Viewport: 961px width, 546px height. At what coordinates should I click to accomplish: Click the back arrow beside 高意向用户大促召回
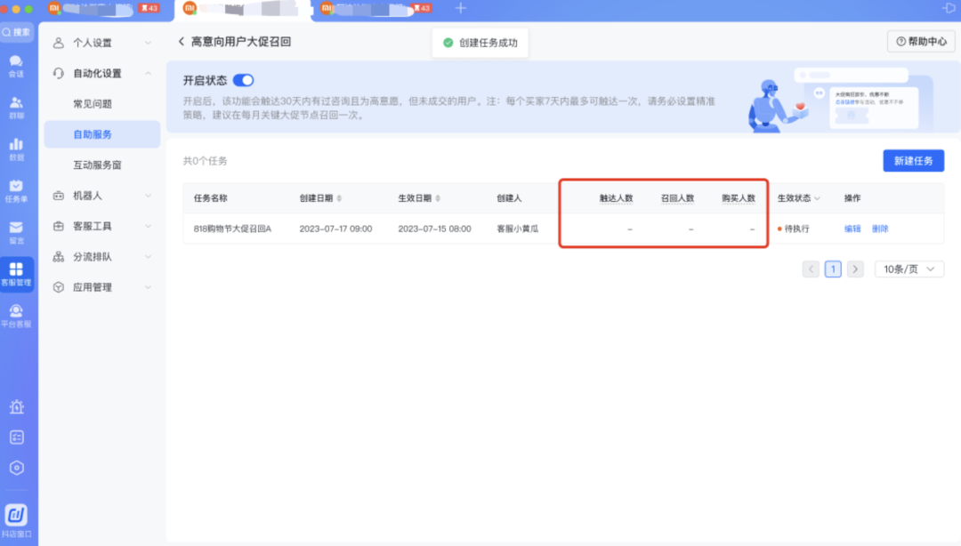point(182,42)
